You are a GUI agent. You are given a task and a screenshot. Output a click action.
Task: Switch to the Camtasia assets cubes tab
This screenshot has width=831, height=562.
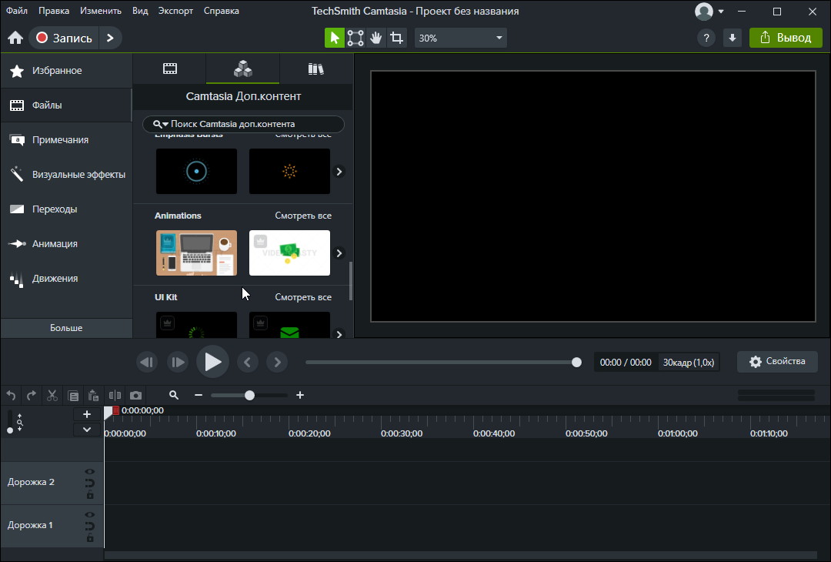tap(242, 69)
